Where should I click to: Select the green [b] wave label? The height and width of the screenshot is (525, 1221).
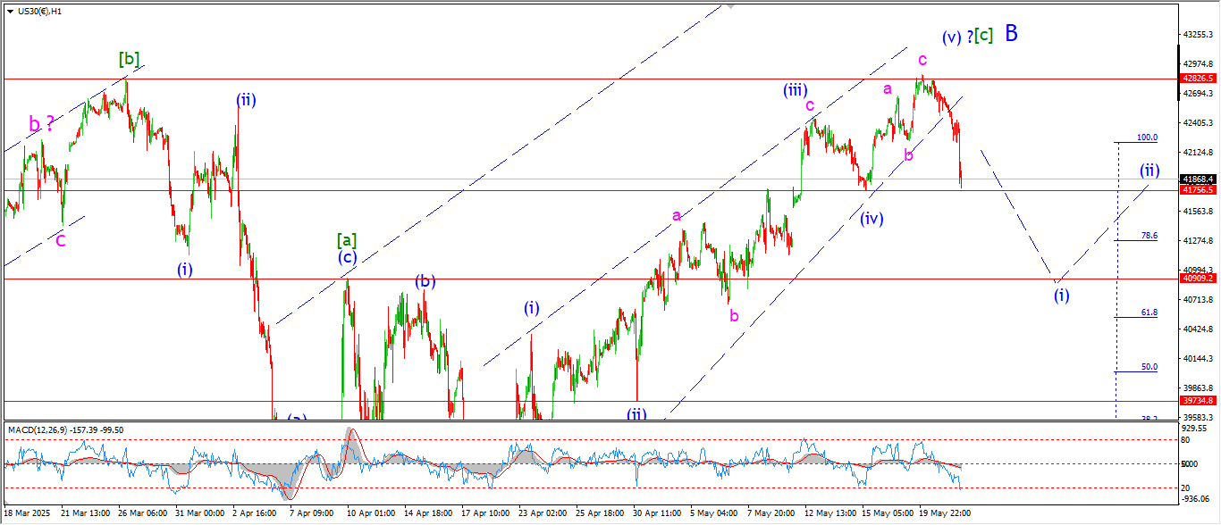(x=130, y=60)
